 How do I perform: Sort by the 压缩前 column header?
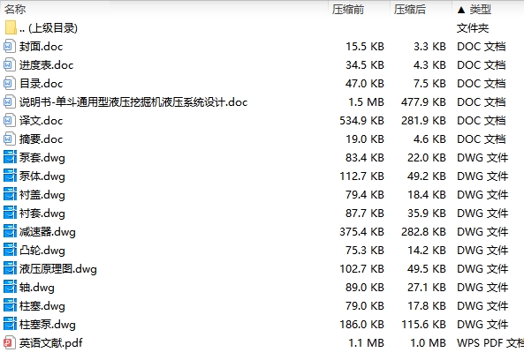[x=348, y=10]
